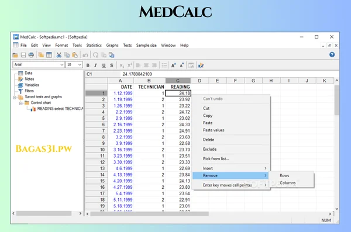Click column B header
Viewport: 351px width, 232px height.
tap(149, 81)
